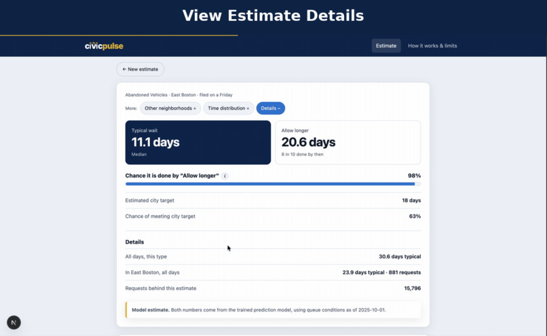
Task: Open the Estimate tab
Action: click(x=386, y=45)
